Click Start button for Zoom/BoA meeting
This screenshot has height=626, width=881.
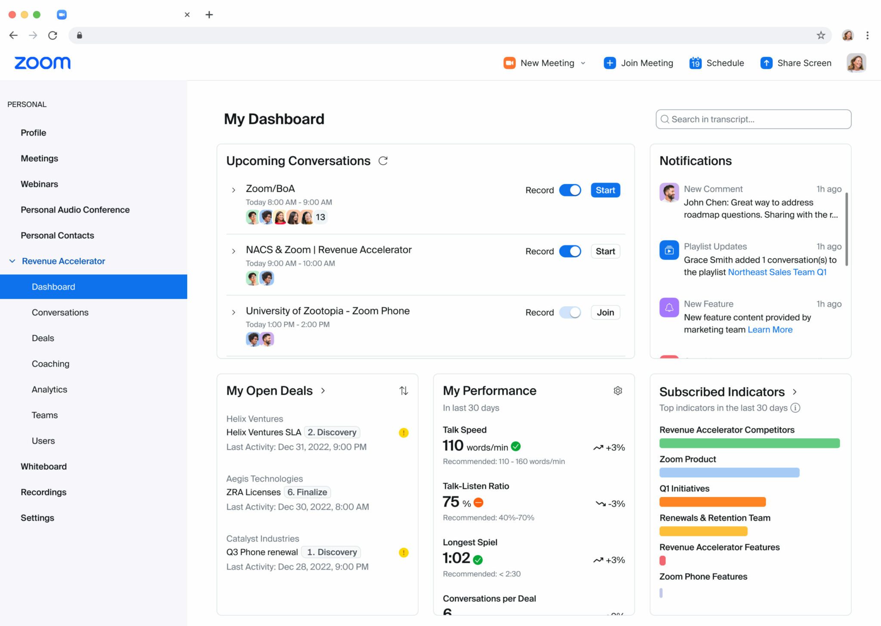604,190
